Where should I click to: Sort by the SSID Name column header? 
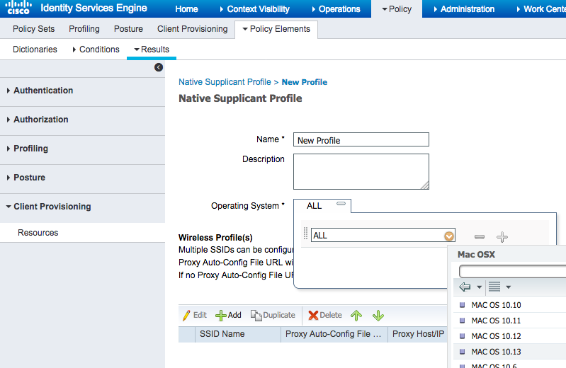pos(238,334)
